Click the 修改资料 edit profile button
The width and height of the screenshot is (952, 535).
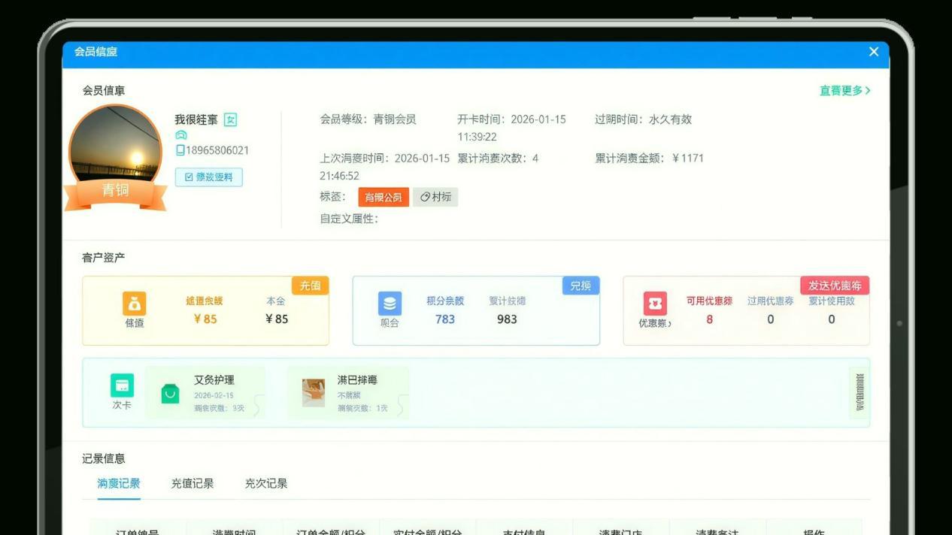(x=209, y=177)
